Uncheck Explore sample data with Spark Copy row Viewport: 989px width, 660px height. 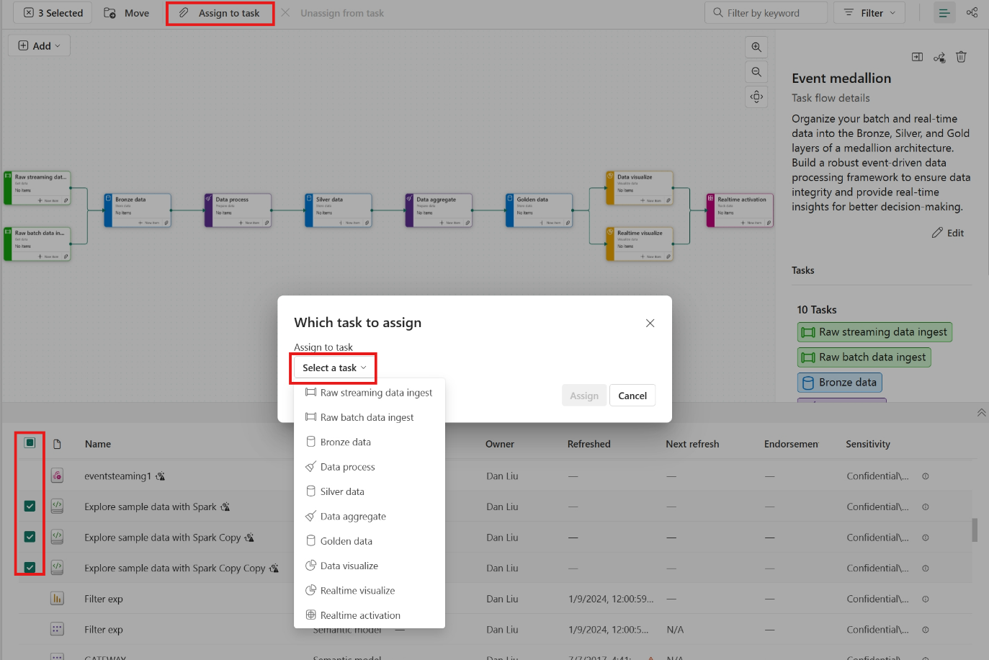30,537
